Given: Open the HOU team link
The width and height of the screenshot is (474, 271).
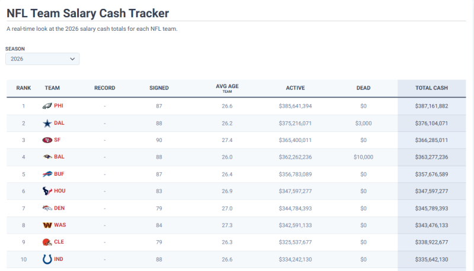Looking at the screenshot, I should pos(60,191).
